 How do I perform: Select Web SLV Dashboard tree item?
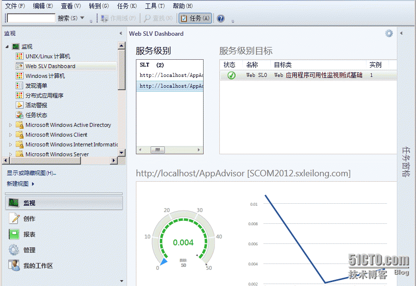coord(66,66)
